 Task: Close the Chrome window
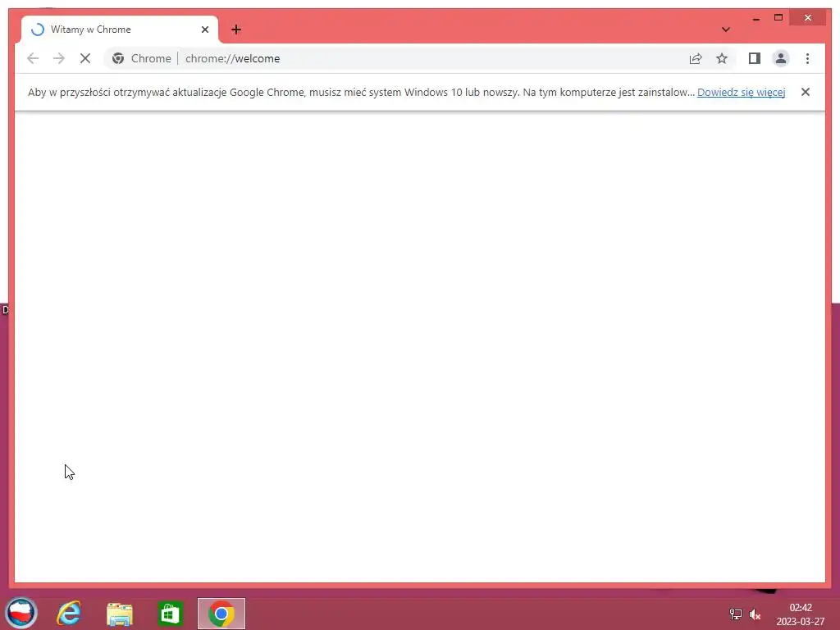point(807,18)
